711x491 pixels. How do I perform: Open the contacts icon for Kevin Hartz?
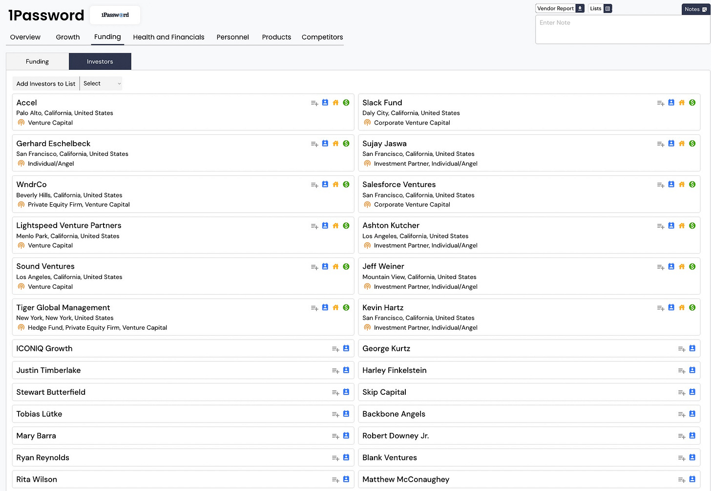[671, 308]
